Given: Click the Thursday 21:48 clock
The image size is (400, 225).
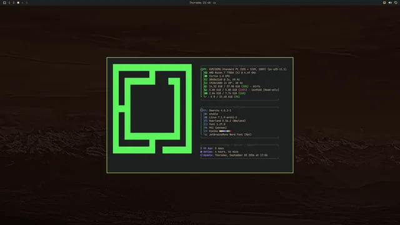Looking at the screenshot, I should [200, 2].
